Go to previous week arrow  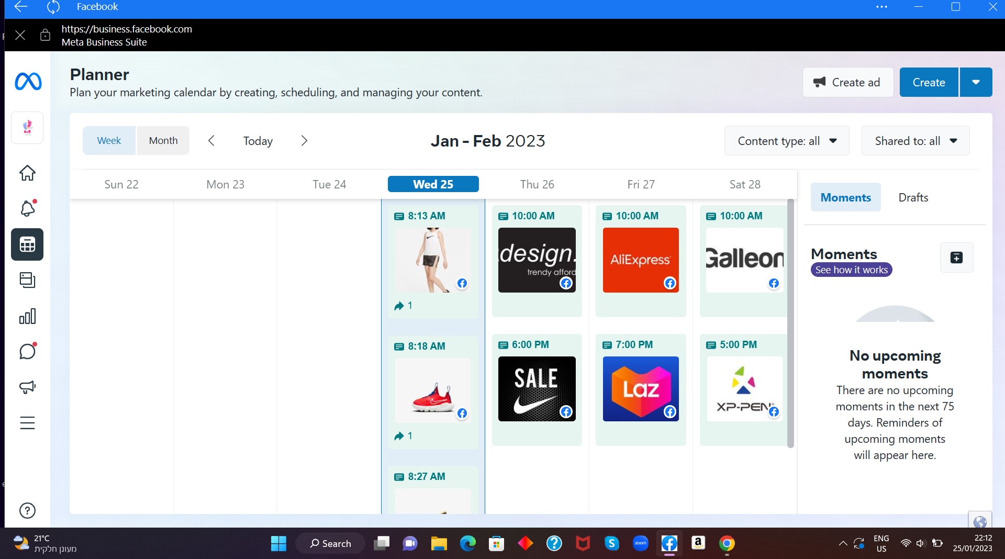point(211,140)
